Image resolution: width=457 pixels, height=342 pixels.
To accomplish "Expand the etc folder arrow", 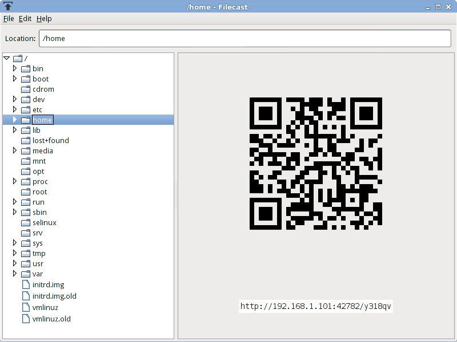I will [15, 109].
